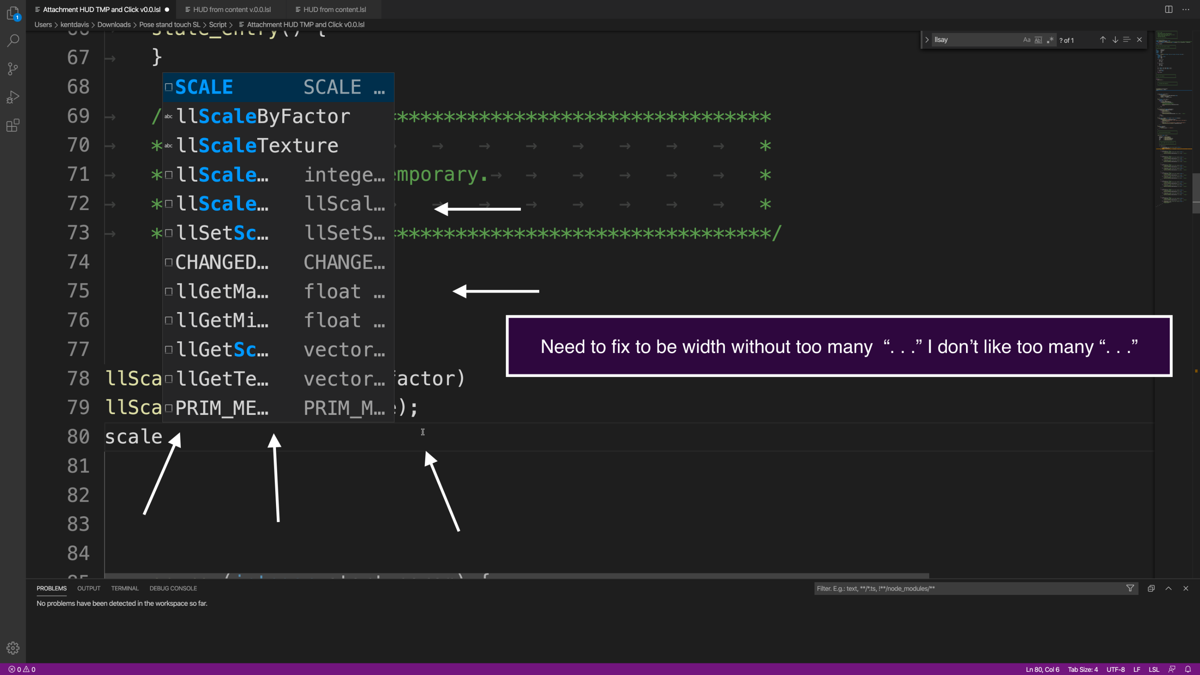Expand the Script breadcrumb item

218,24
